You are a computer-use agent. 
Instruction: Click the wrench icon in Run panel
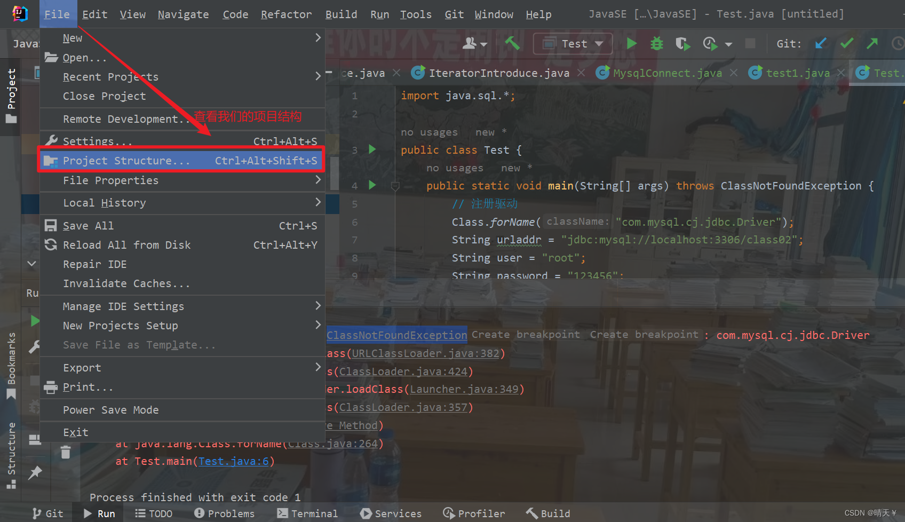34,347
